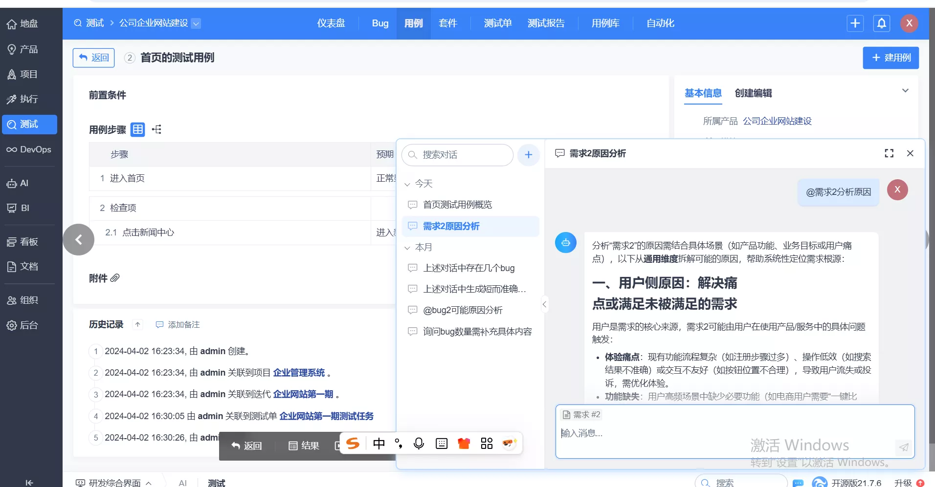Viewport: 935px width, 487px height.
Task: Open the 企业管理系统 project link
Action: pos(299,373)
